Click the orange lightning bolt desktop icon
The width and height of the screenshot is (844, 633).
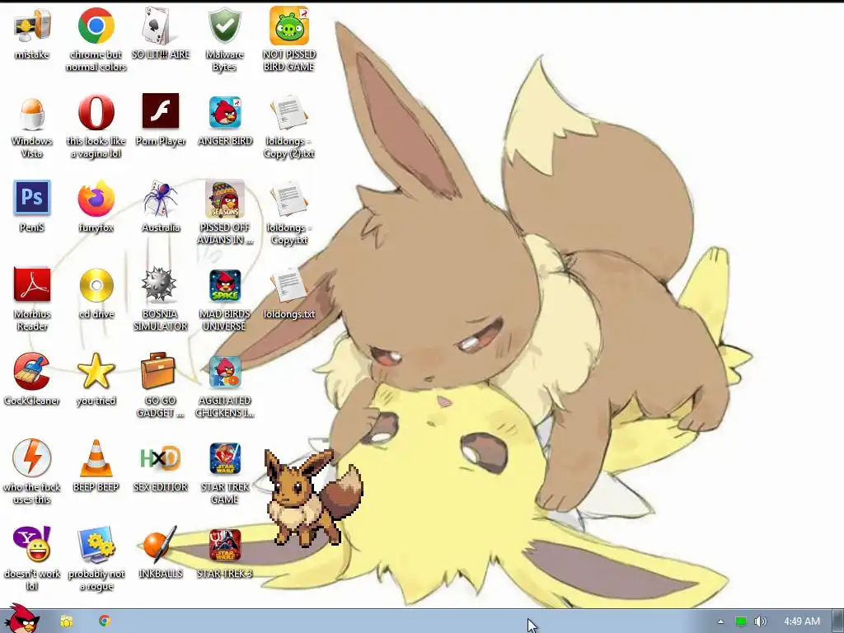(32, 458)
